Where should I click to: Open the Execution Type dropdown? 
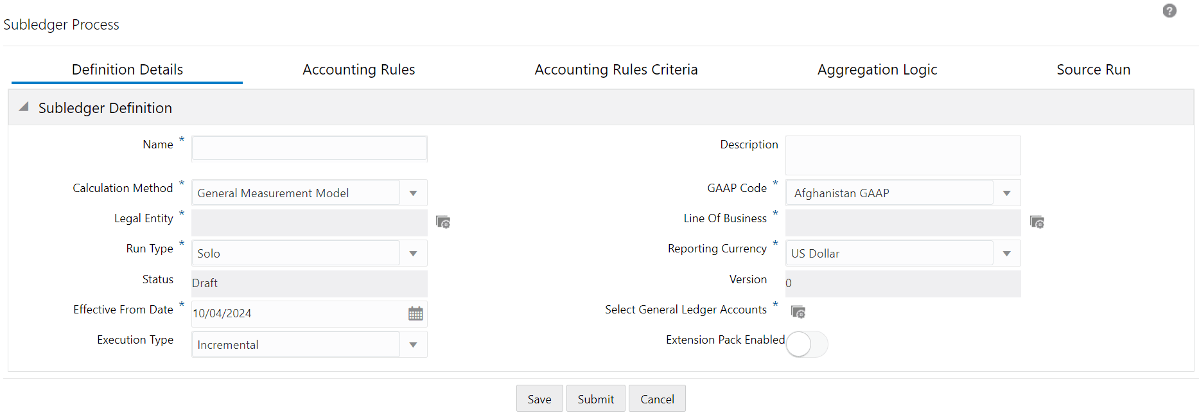click(x=414, y=345)
